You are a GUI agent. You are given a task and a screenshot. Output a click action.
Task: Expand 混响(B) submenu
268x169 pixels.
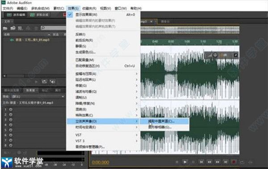(x=103, y=109)
